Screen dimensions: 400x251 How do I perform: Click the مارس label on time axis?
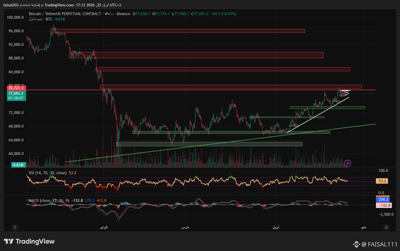coord(185,227)
